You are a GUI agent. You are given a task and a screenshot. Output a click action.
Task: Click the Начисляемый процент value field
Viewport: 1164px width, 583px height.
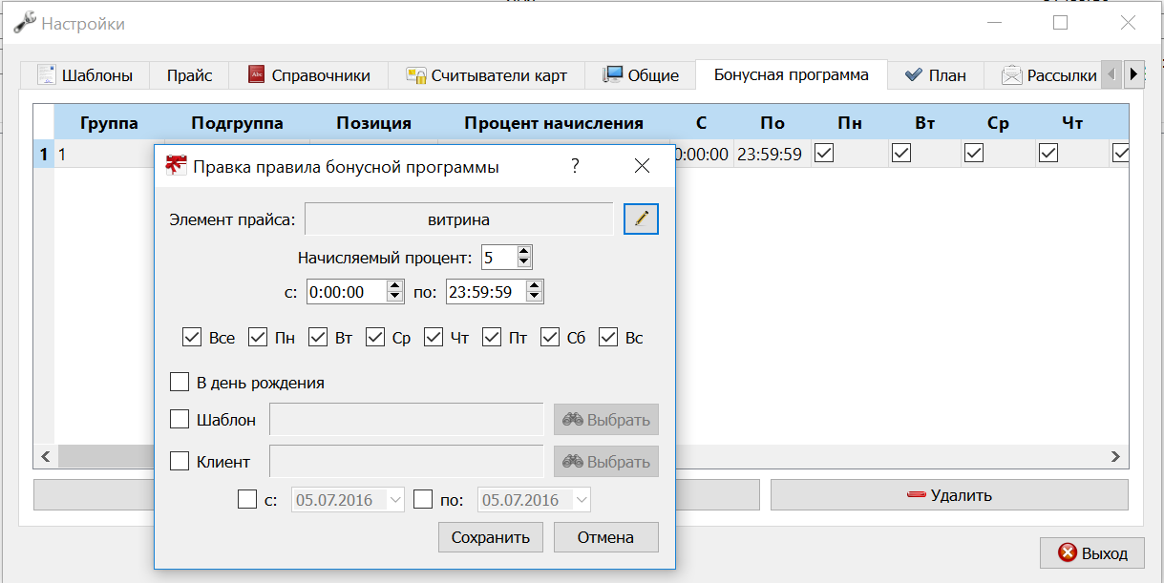pos(498,257)
